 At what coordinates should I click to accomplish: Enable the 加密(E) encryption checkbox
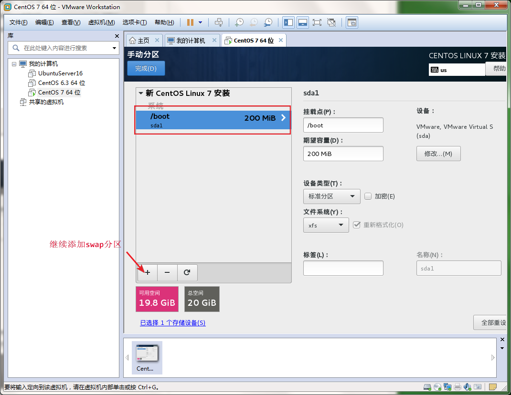click(x=368, y=196)
